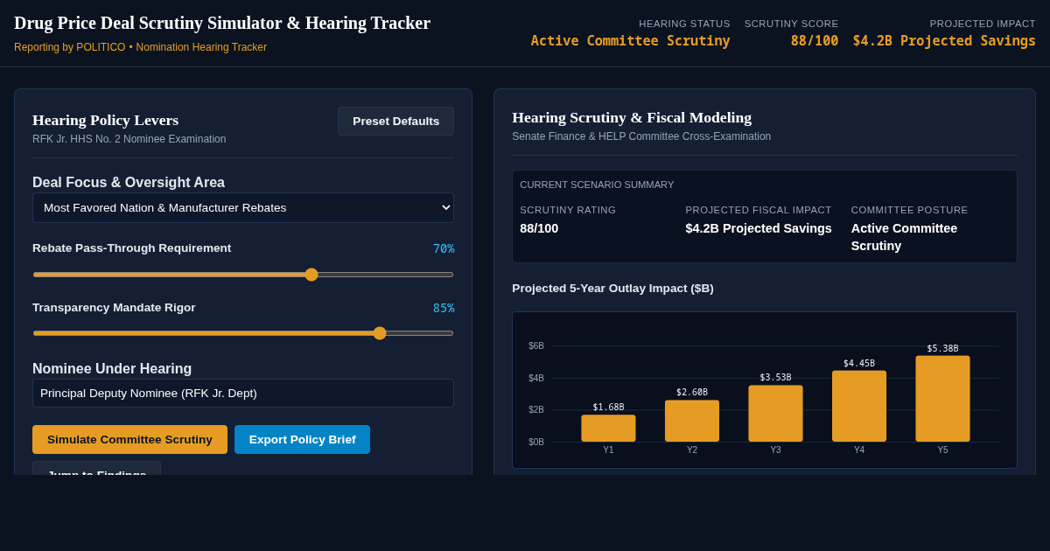Click 'Hearing Scrutiny & Fiscal Modeling' heading
This screenshot has height=551, width=1050.
[x=632, y=117]
